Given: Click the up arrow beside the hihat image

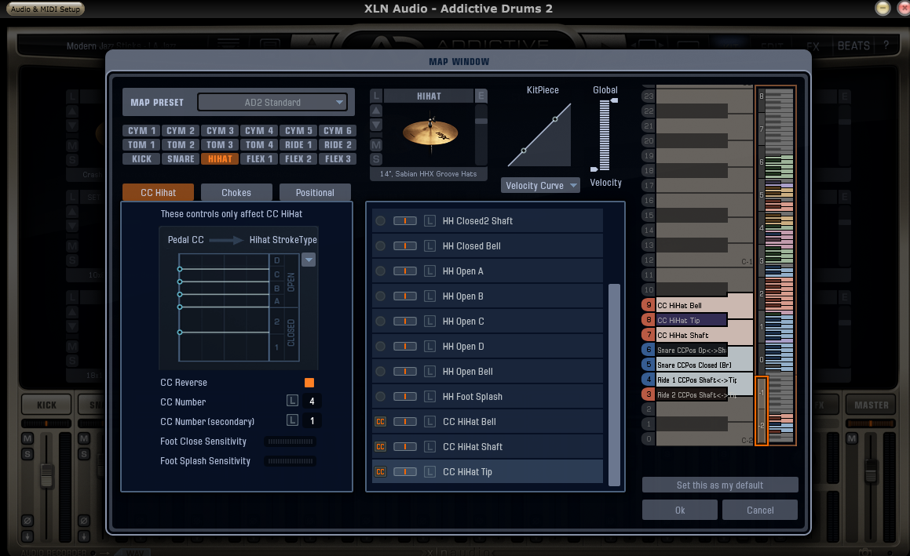Looking at the screenshot, I should point(376,111).
